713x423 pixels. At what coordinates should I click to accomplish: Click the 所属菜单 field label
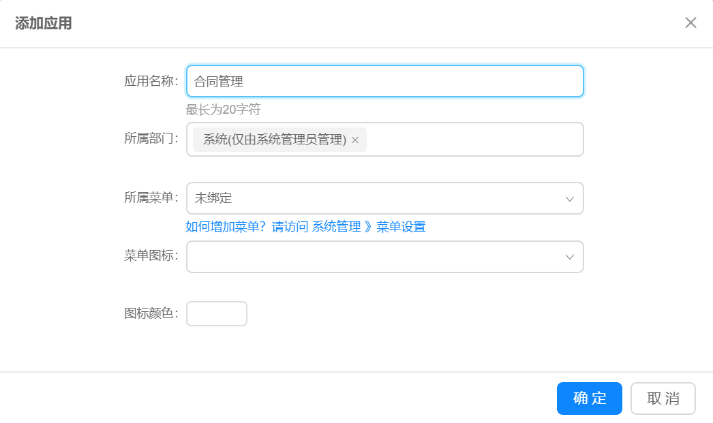pyautogui.click(x=151, y=198)
